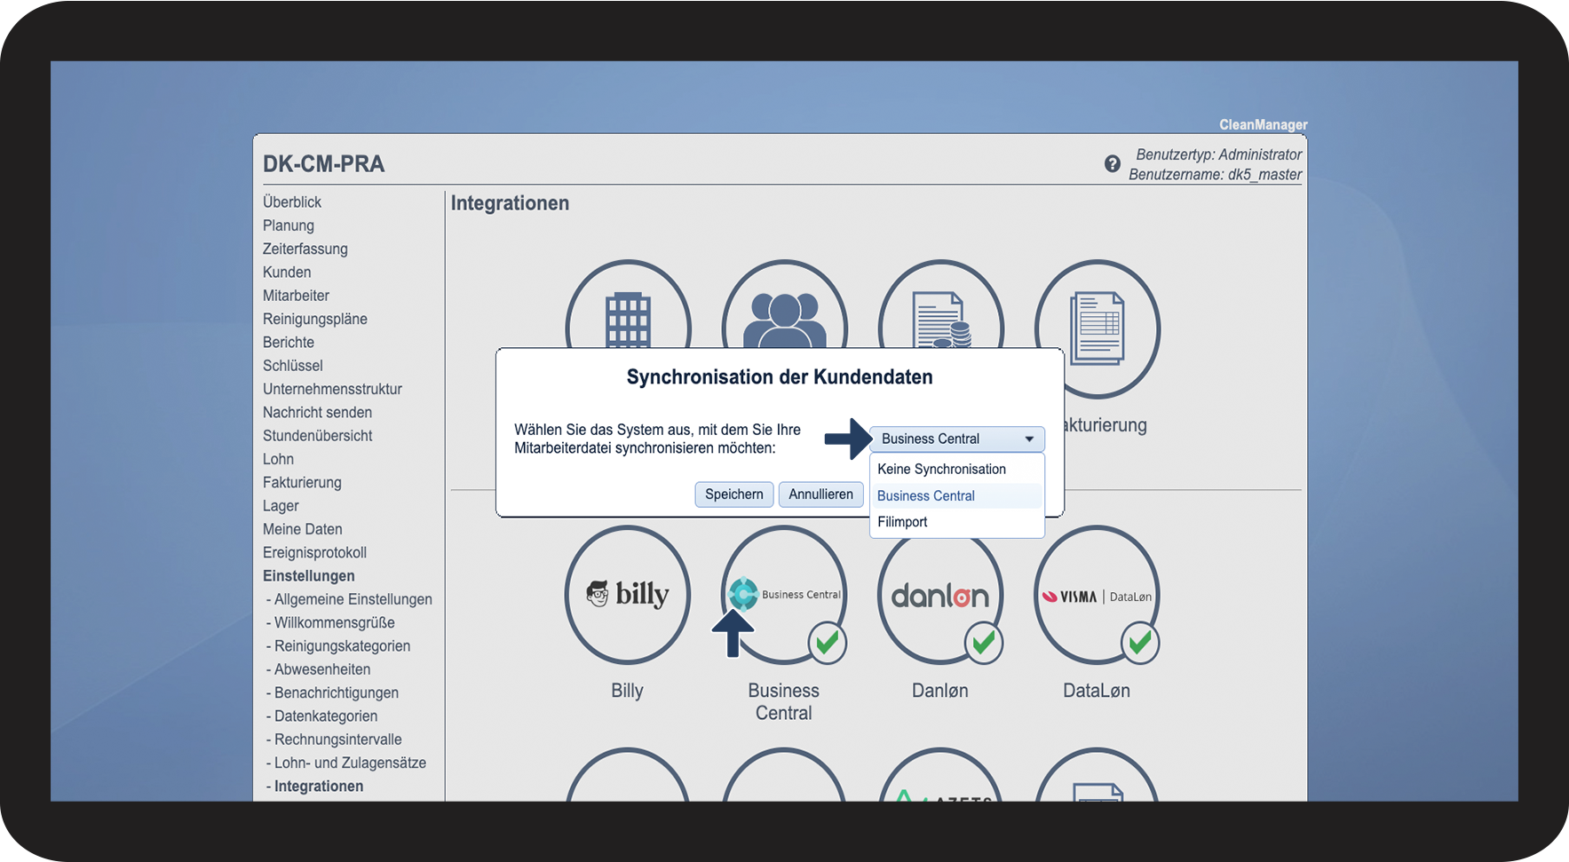Open the billy integration logo
The height and width of the screenshot is (862, 1569).
628,595
